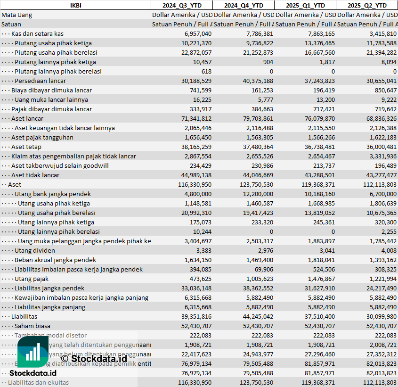The image size is (398, 387).
Task: Select the Utang bank jangka pendek row
Action: tap(52, 194)
